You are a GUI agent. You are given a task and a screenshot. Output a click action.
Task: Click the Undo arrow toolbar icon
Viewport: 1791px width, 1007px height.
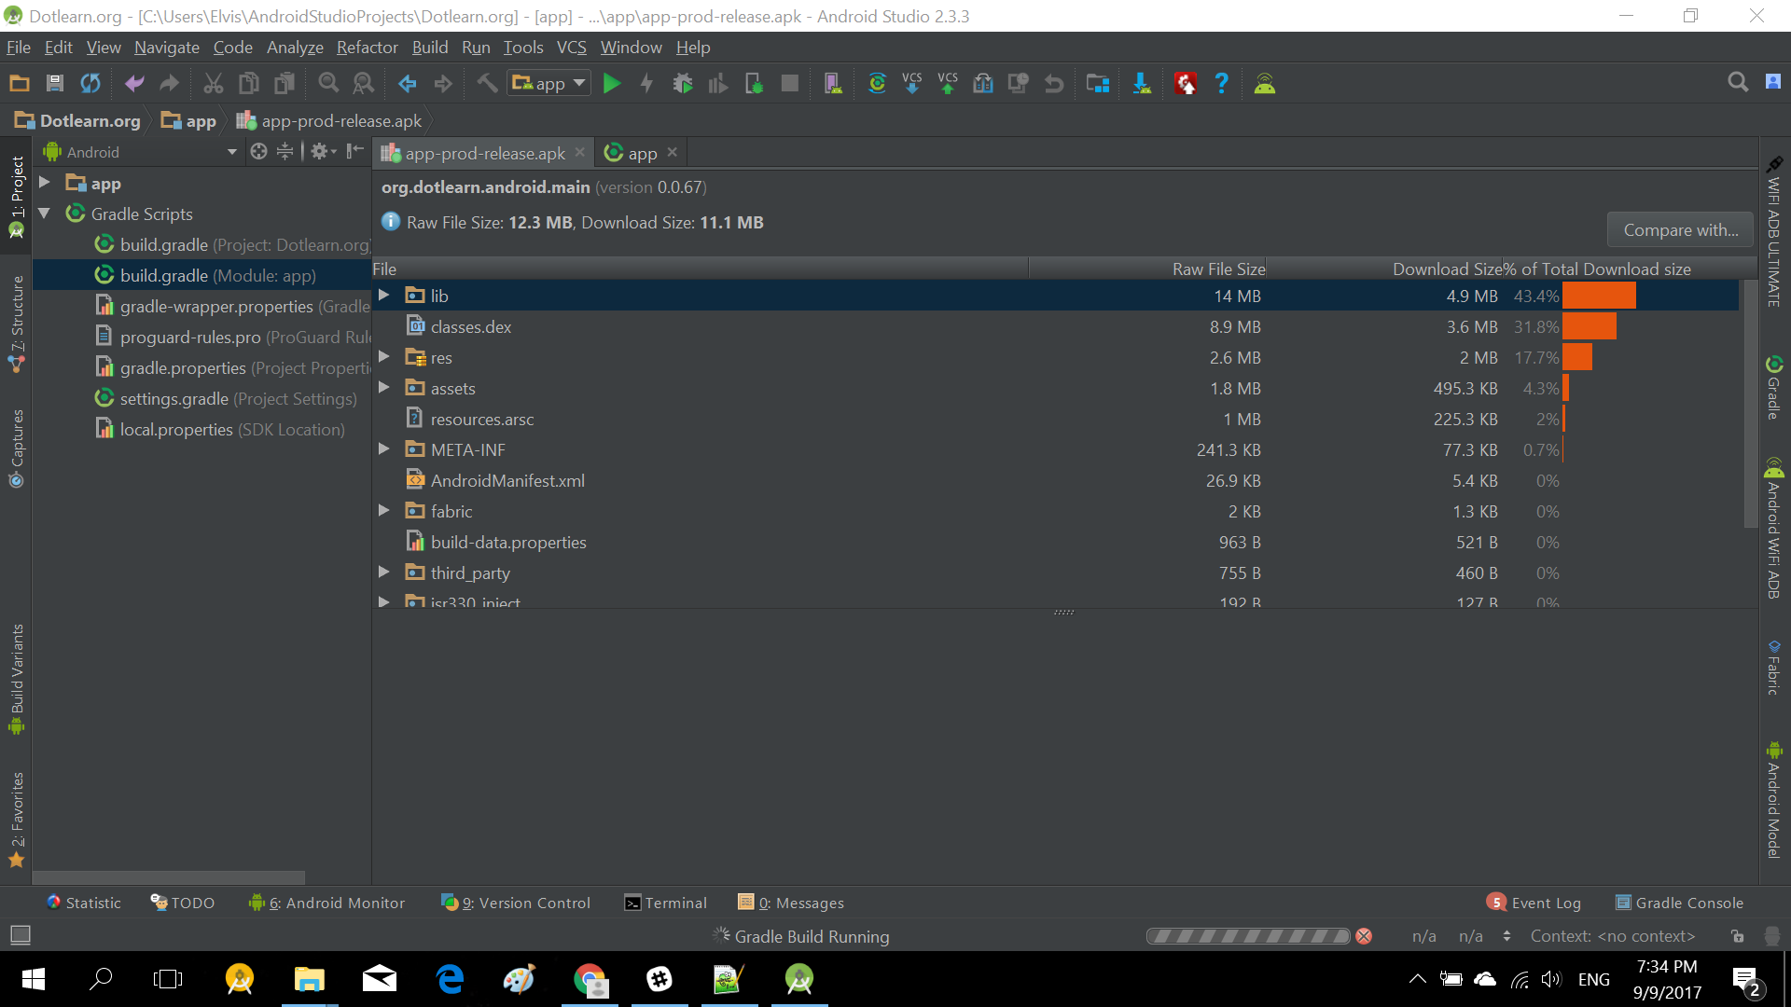[x=134, y=84]
